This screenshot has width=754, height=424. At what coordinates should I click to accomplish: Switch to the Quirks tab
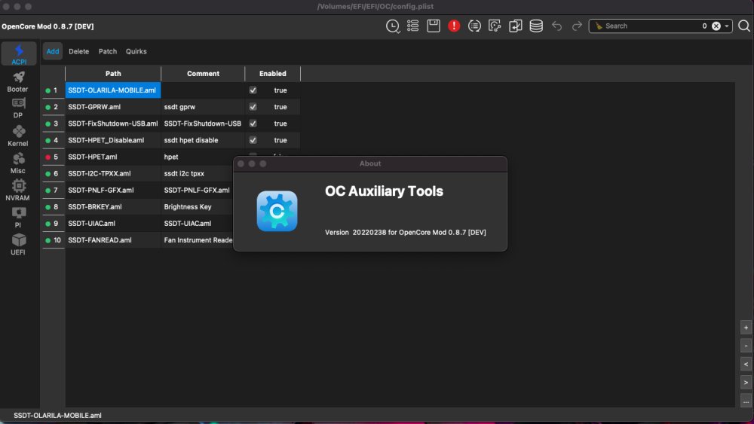136,51
